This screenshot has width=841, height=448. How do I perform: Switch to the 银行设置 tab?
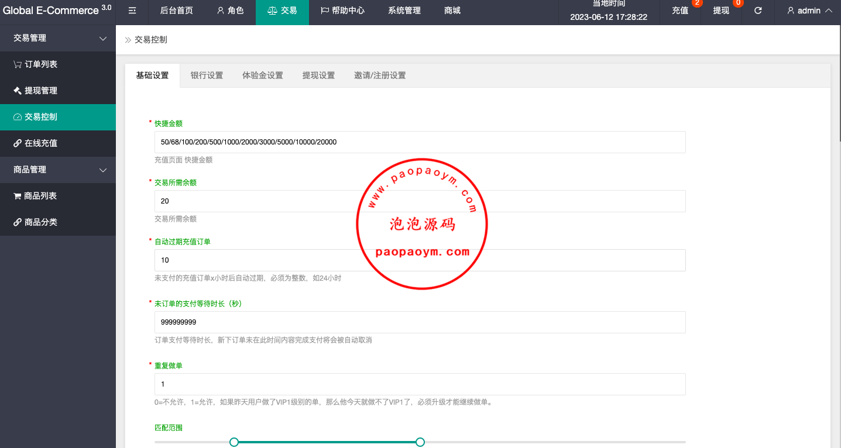(207, 75)
